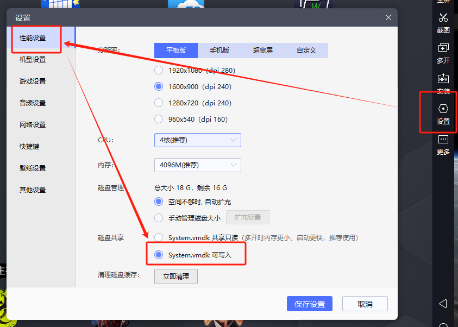
Task: Open the CPU 4核(推荐) dropdown
Action: click(197, 140)
